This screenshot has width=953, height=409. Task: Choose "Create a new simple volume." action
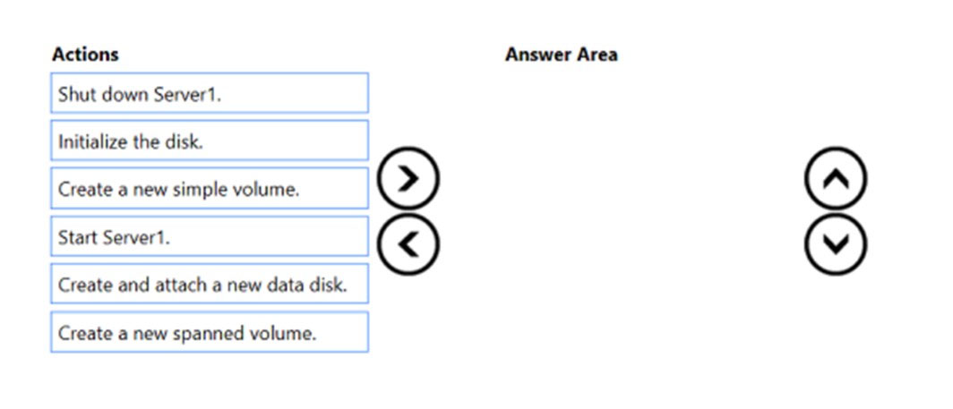[209, 189]
